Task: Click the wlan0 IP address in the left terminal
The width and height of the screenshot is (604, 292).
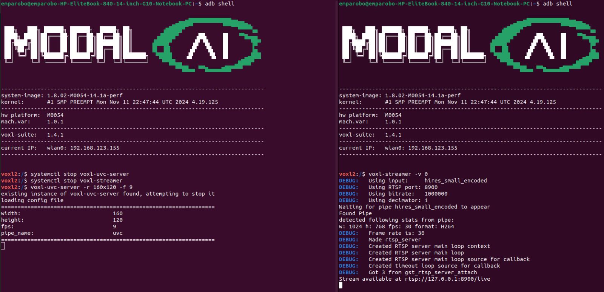Action: coord(95,148)
